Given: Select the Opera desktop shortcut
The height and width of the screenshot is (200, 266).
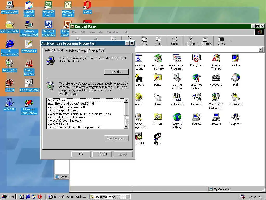Looking at the screenshot, I should point(87,7).
